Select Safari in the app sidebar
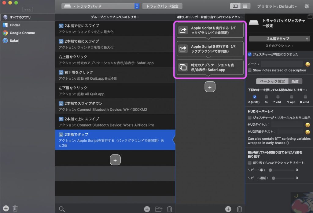The height and width of the screenshot is (213, 313). (x=14, y=40)
